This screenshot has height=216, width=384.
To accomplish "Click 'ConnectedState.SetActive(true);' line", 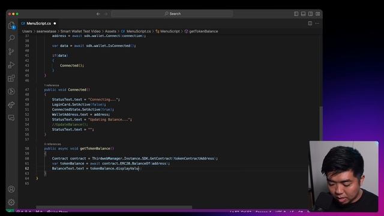I will (x=83, y=109).
